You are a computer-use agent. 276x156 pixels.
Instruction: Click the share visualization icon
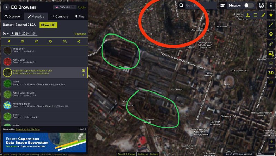[79, 41]
